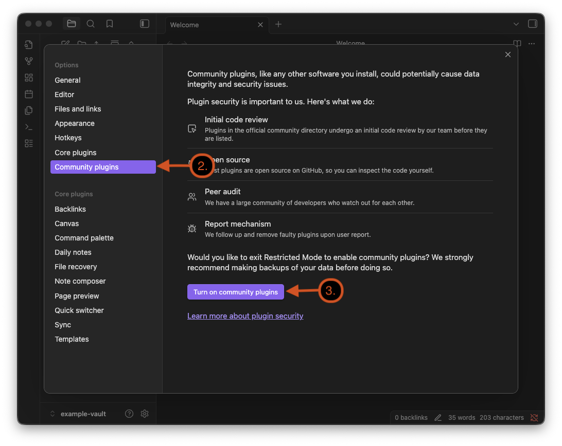
Task: Open the help question mark icon
Action: [129, 414]
